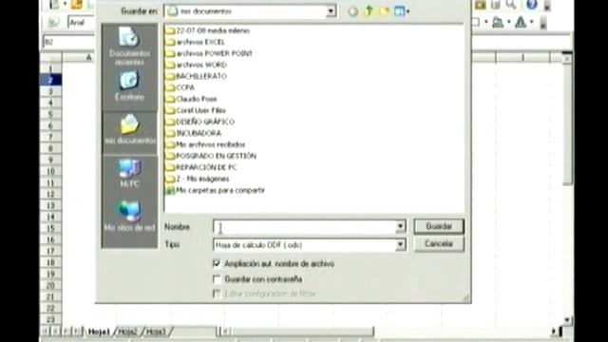The width and height of the screenshot is (608, 342).
Task: Select folder archivos WORD
Action: point(197,65)
